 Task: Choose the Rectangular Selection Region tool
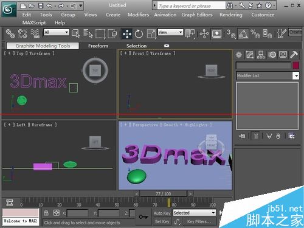(100, 33)
